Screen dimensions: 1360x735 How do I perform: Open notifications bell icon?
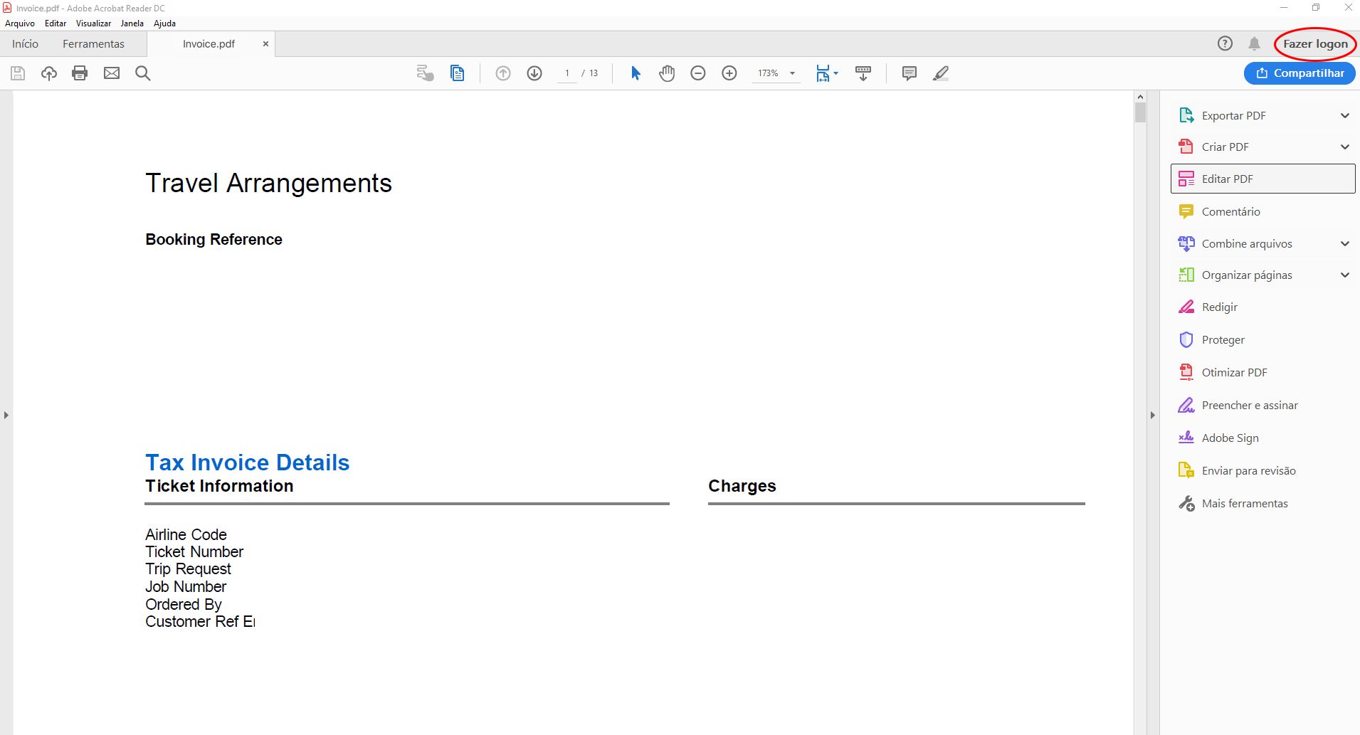point(1255,43)
